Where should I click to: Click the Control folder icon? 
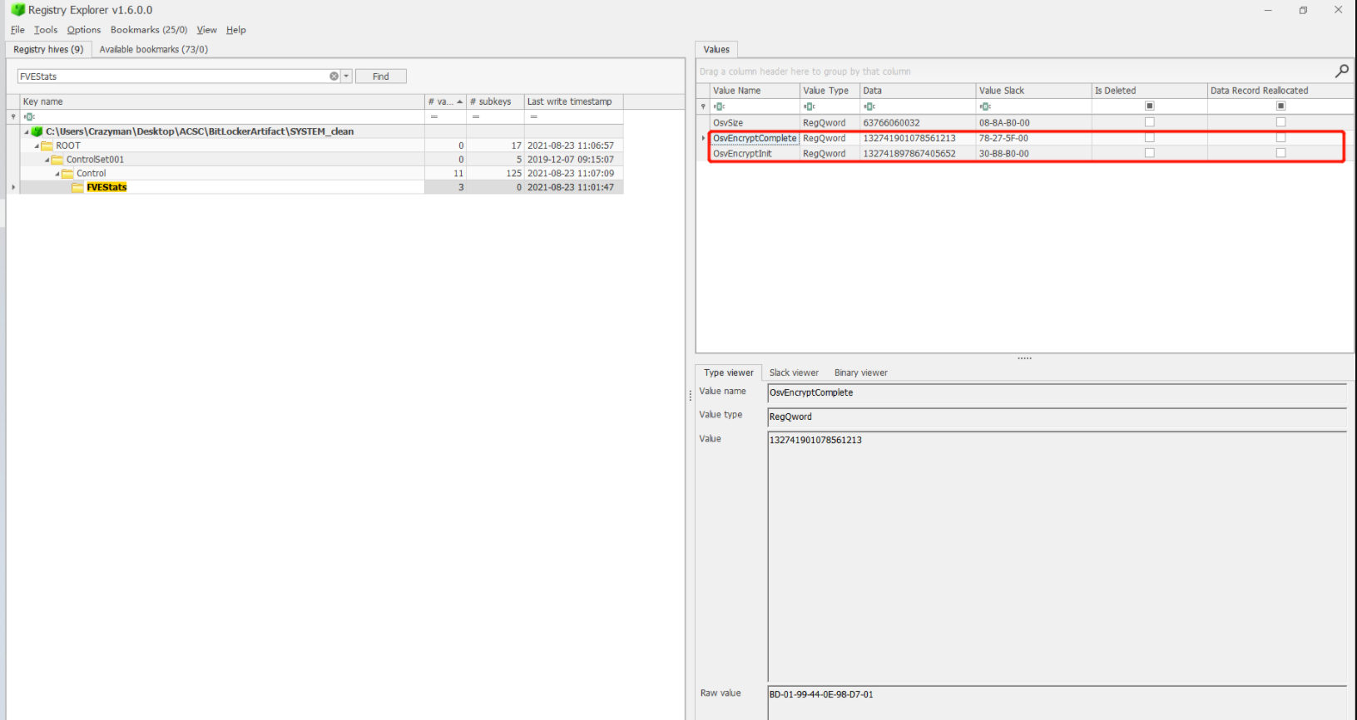tap(67, 174)
